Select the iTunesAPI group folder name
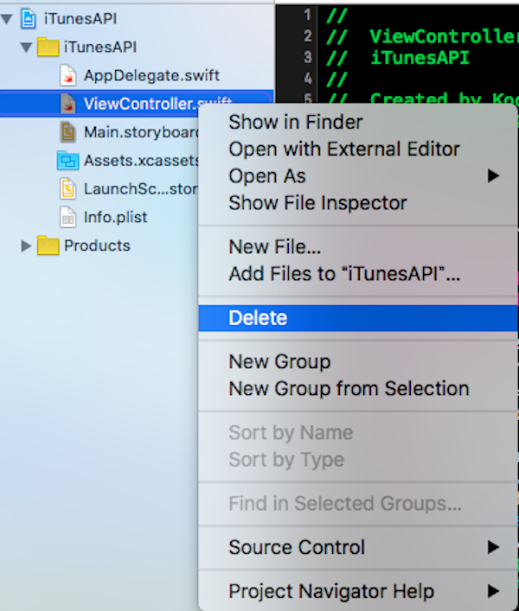 [100, 48]
